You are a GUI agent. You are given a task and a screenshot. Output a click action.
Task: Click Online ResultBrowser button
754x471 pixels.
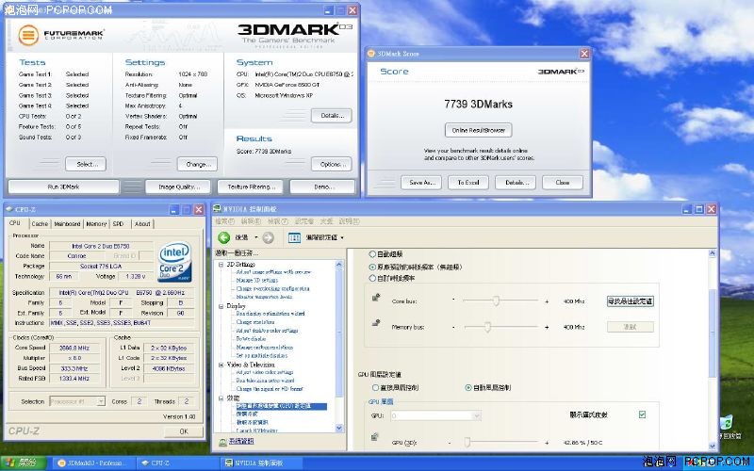[479, 130]
